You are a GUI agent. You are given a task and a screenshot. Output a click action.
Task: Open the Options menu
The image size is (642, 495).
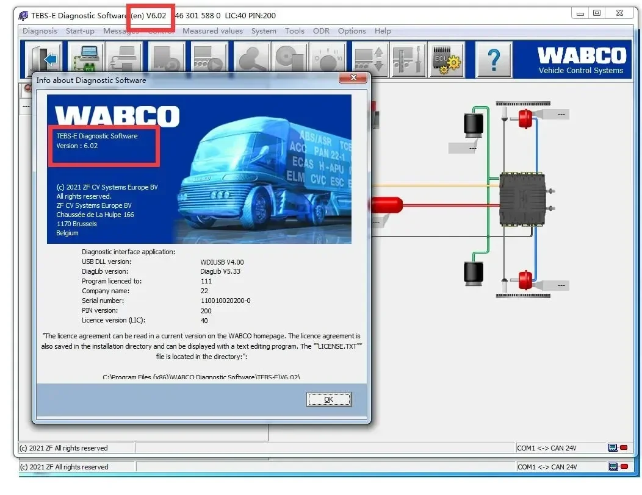(352, 31)
